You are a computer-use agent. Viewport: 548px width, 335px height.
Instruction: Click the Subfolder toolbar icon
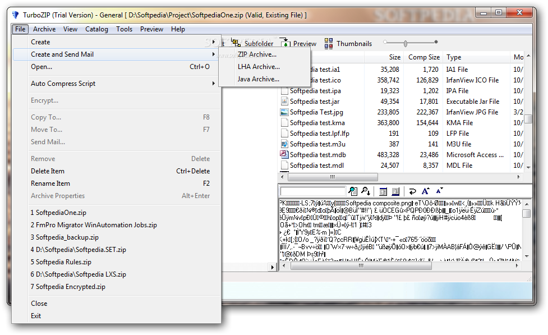[236, 43]
